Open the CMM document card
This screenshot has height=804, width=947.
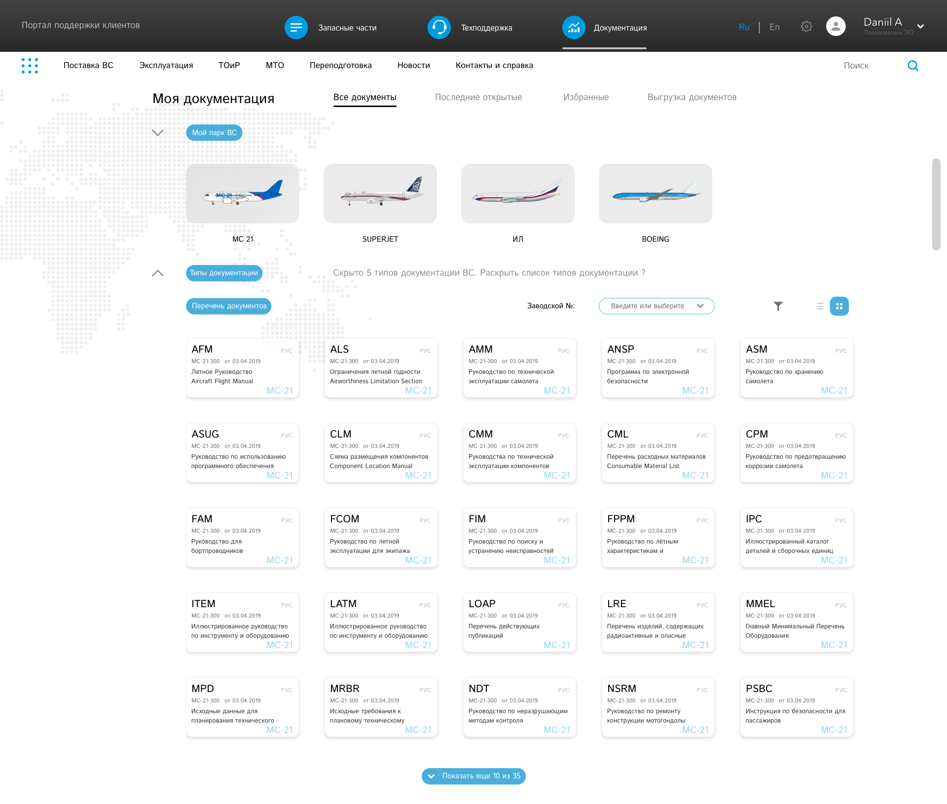[520, 453]
